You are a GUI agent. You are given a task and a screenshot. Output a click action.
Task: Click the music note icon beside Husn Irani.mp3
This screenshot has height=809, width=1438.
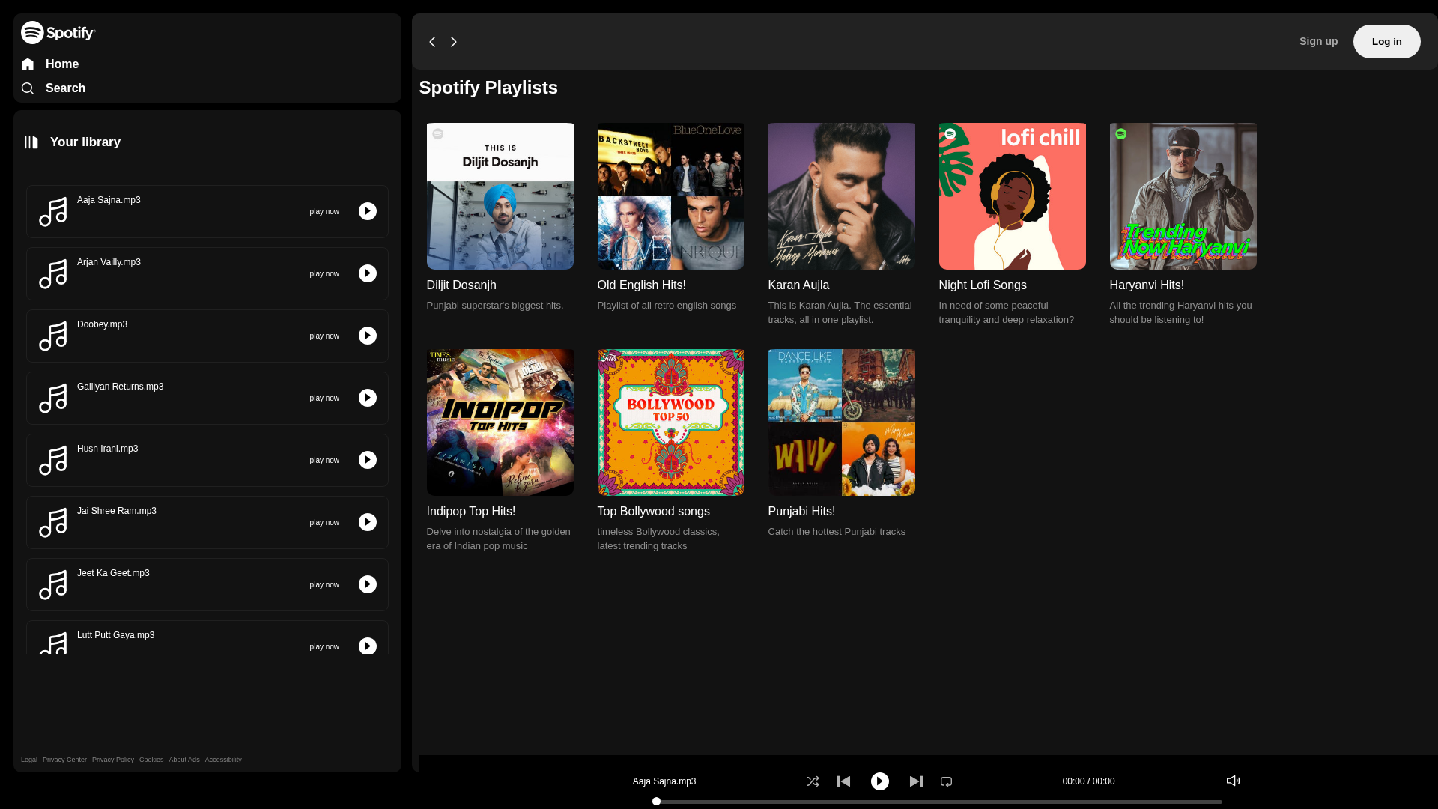click(x=53, y=460)
